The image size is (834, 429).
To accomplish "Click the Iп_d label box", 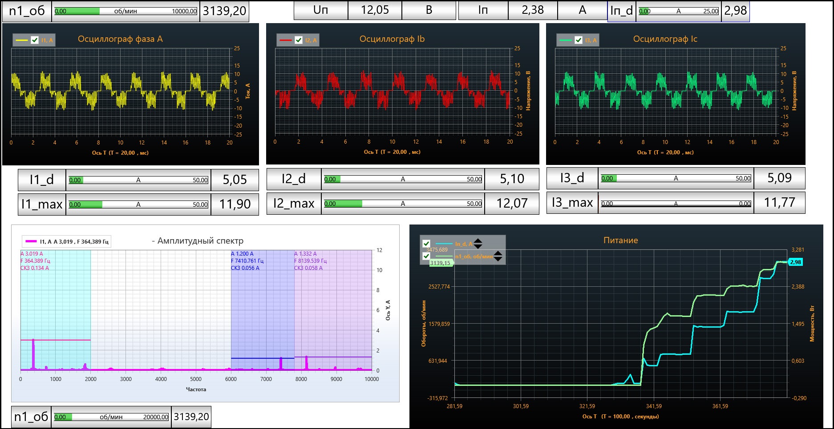I will 622,11.
